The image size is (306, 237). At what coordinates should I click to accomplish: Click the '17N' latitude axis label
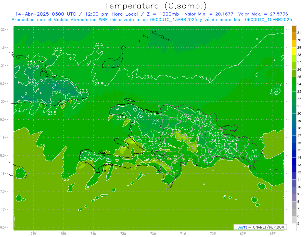tap(4, 210)
